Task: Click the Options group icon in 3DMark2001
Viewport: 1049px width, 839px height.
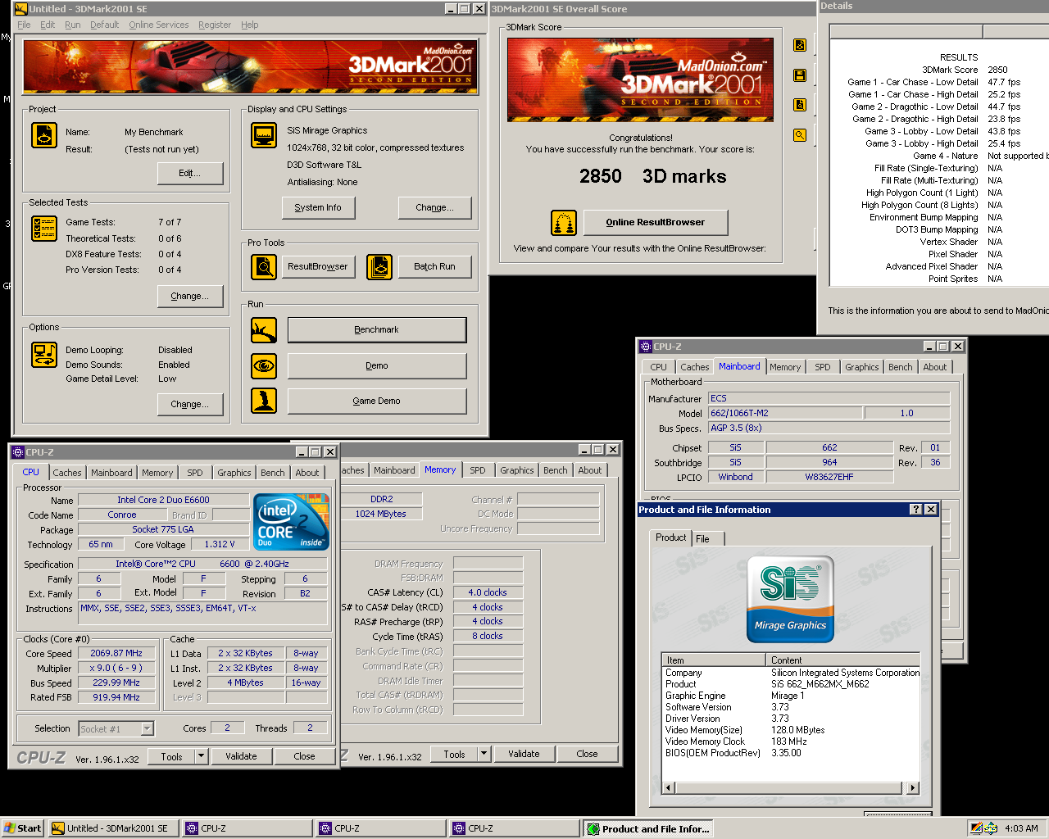Action: pos(44,355)
